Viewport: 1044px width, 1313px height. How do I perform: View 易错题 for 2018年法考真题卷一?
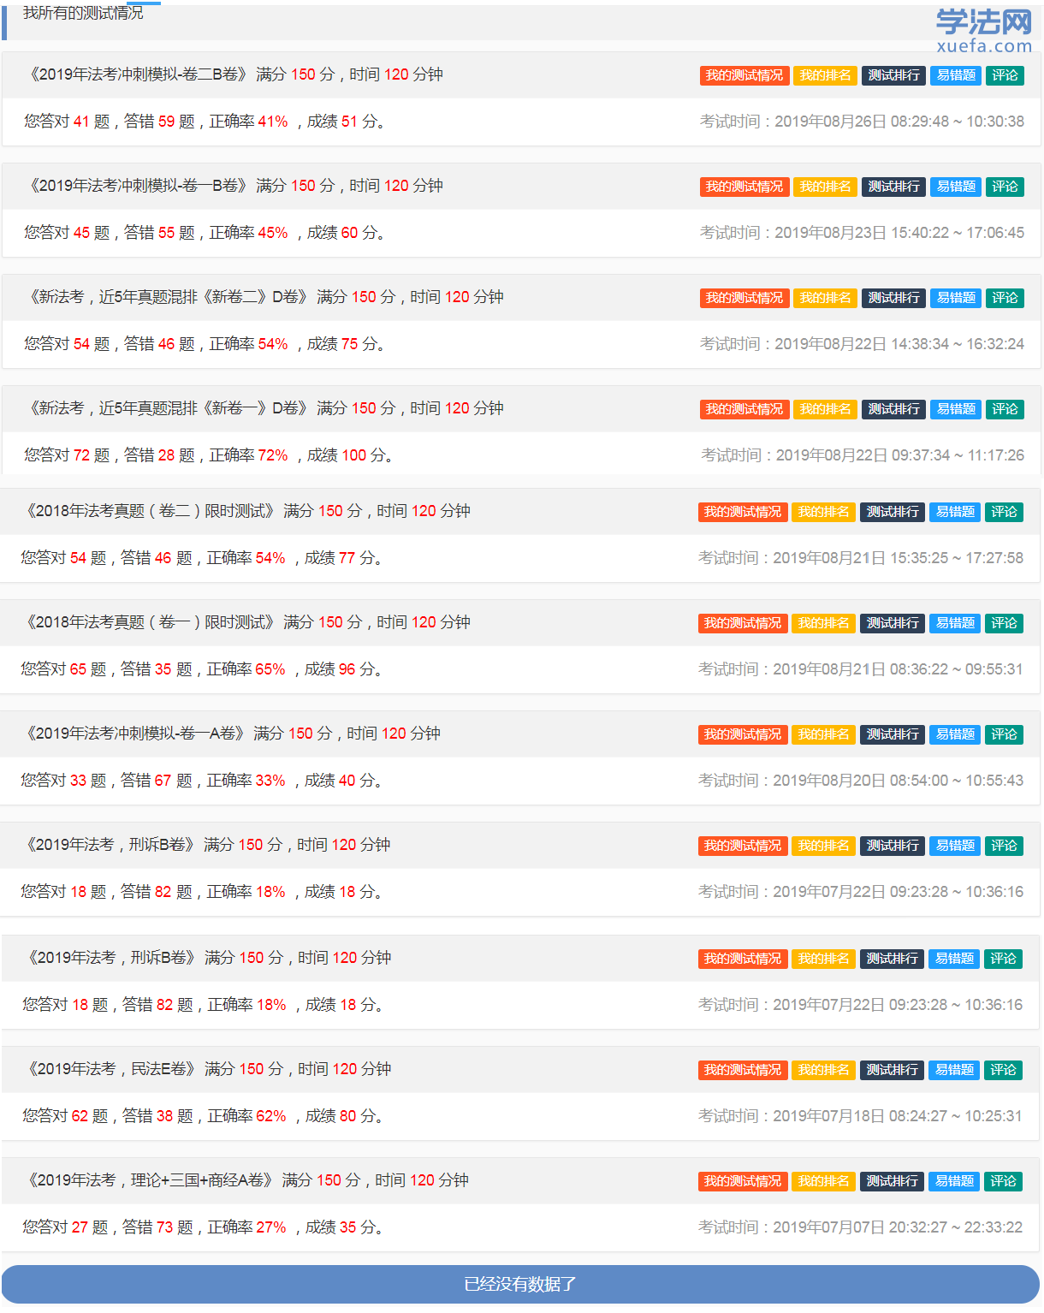[x=955, y=623]
